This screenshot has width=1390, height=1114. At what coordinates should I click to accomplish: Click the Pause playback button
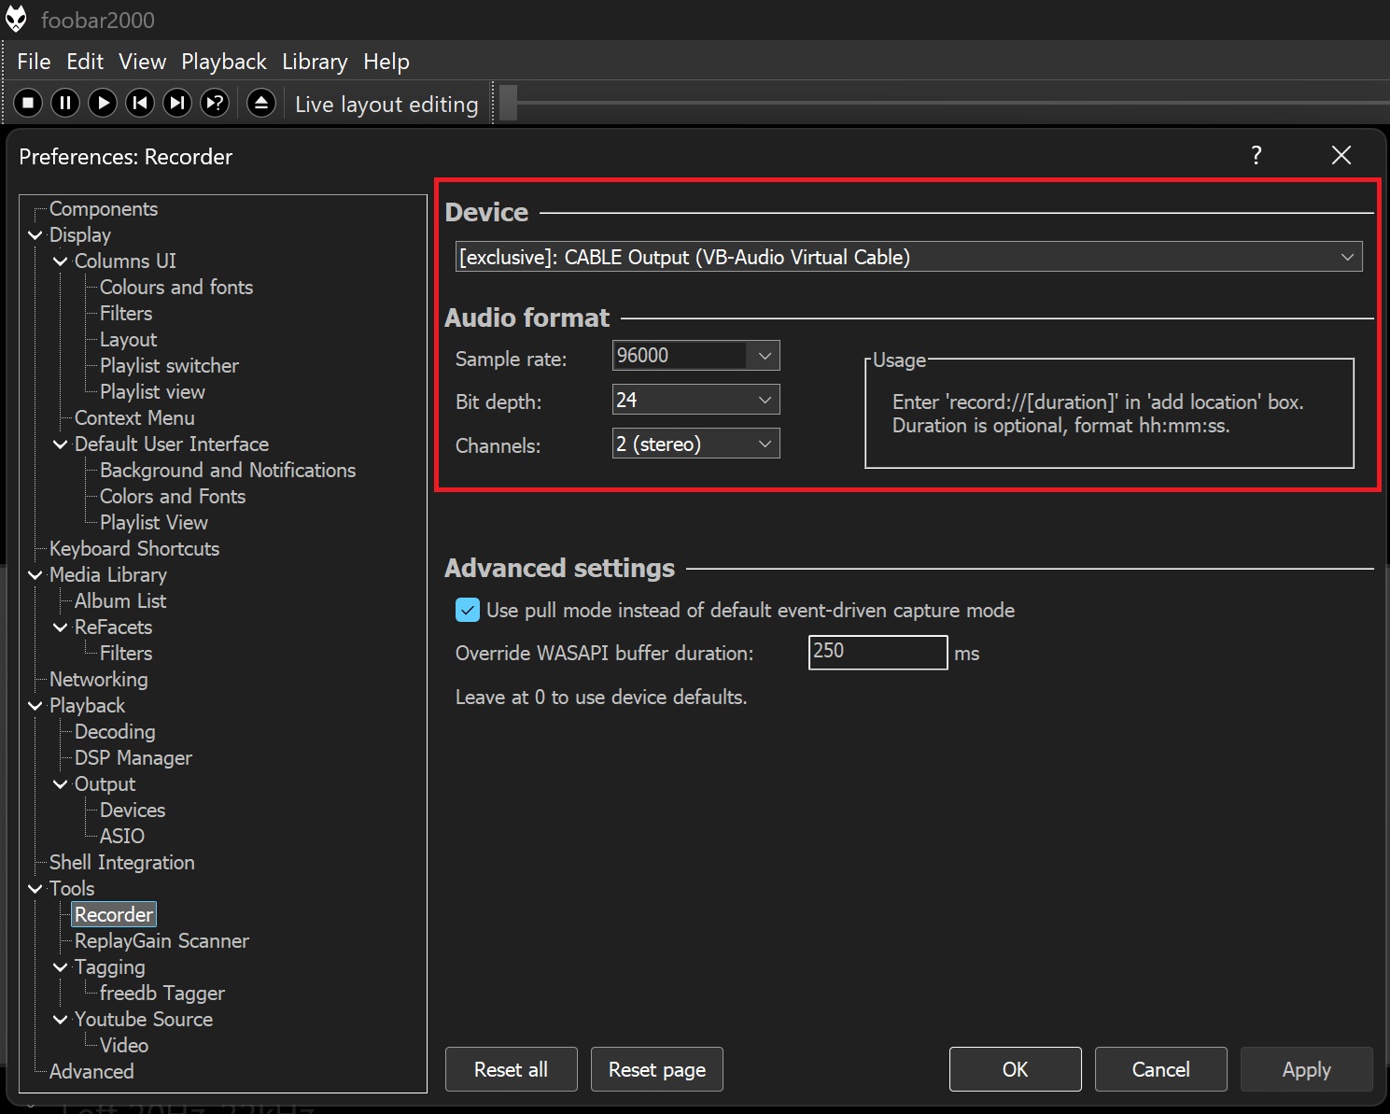(65, 103)
